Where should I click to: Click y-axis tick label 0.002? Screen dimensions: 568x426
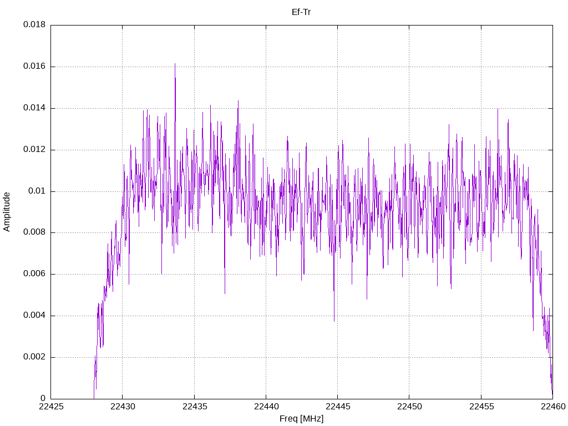coord(34,357)
